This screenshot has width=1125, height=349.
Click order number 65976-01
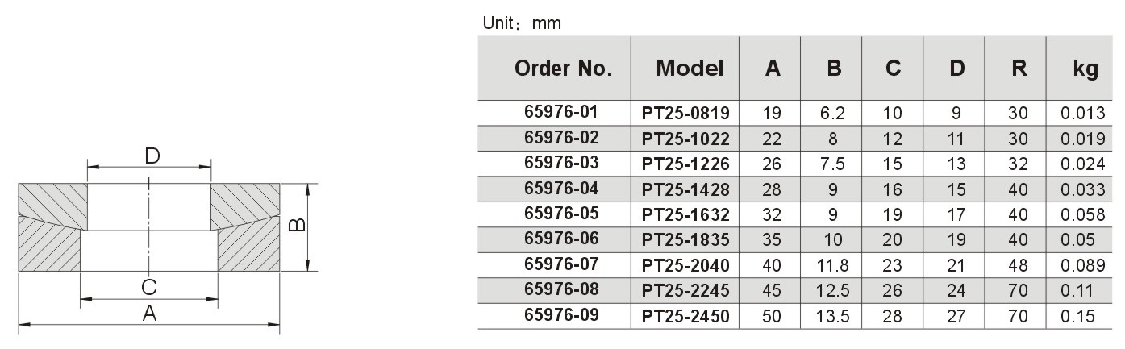[561, 112]
